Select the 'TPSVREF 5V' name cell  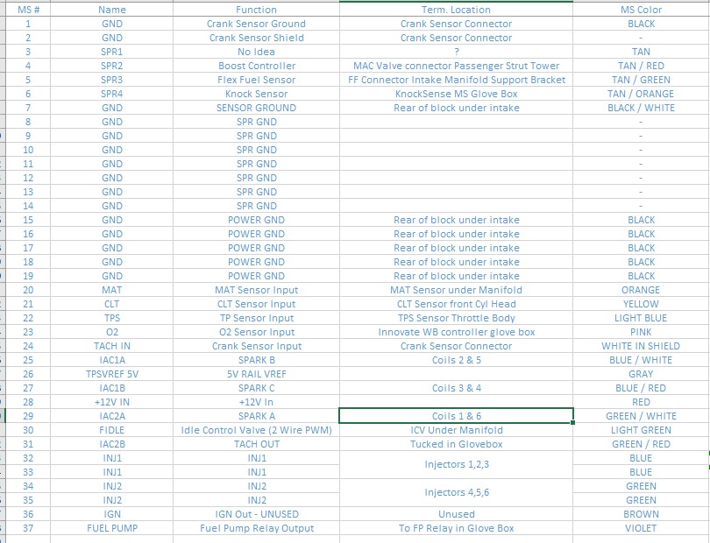pos(112,374)
